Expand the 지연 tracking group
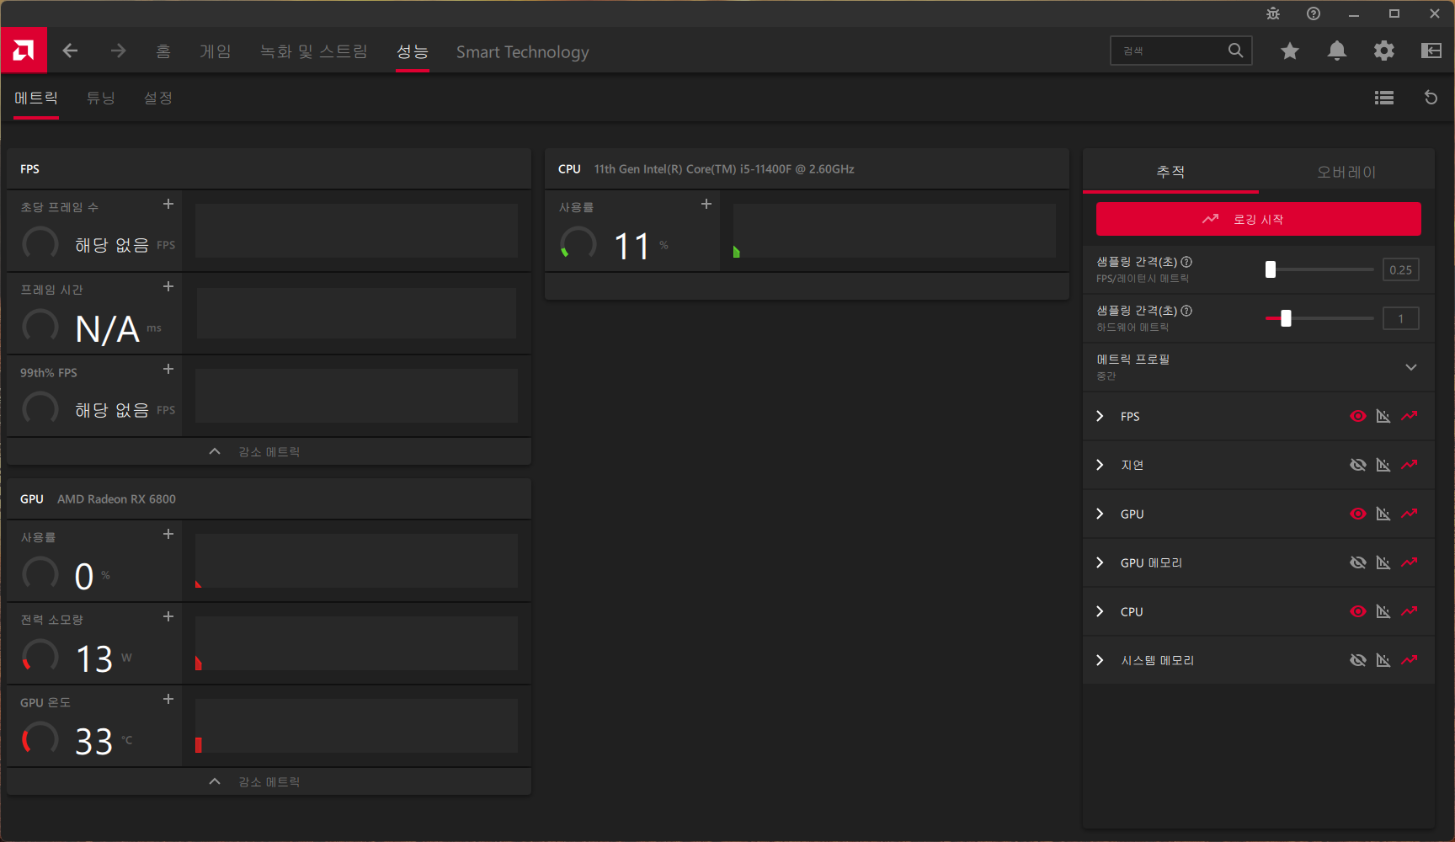This screenshot has width=1455, height=842. tap(1100, 465)
